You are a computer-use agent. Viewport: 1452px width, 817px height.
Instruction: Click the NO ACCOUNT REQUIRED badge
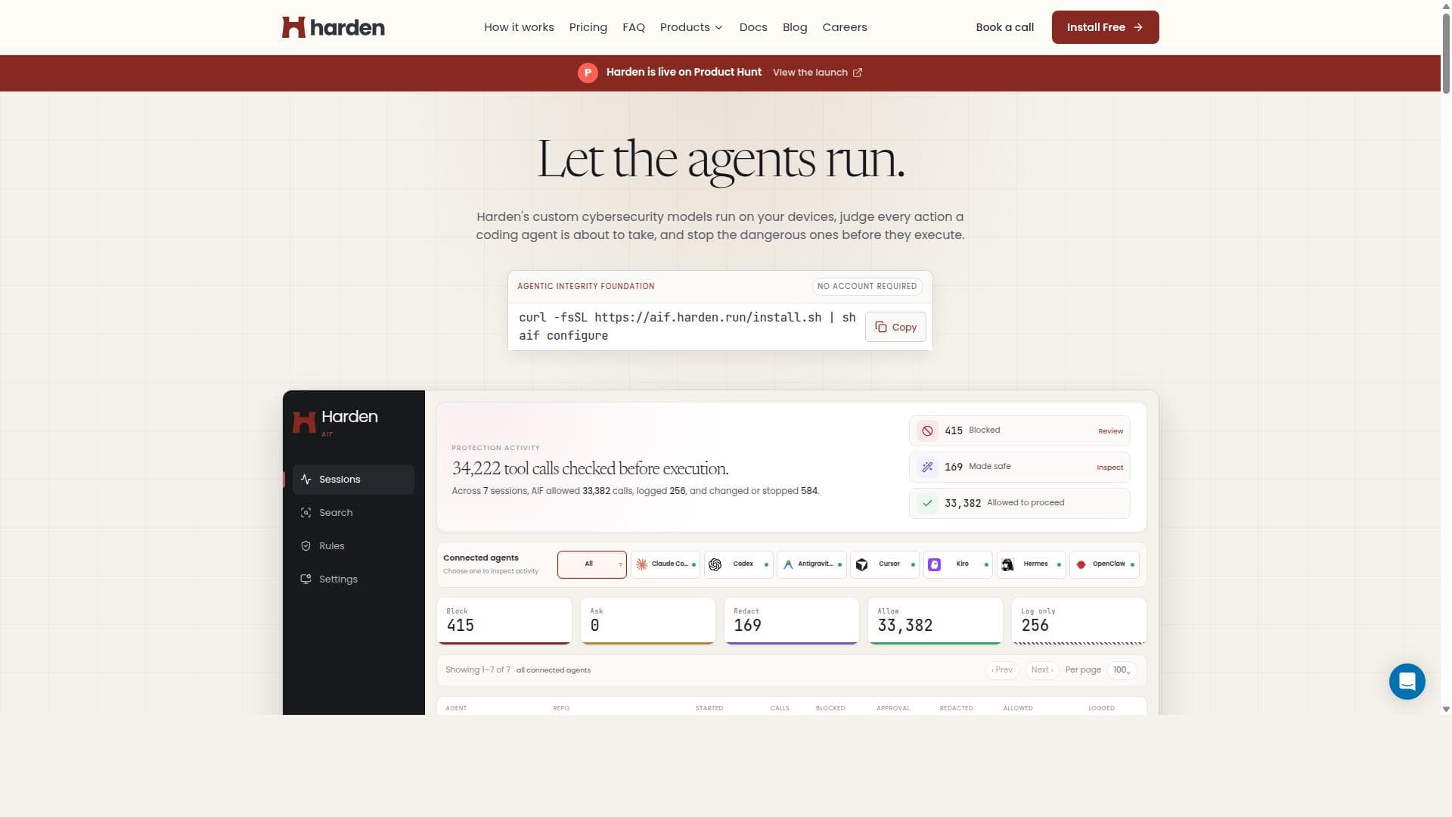coord(867,286)
